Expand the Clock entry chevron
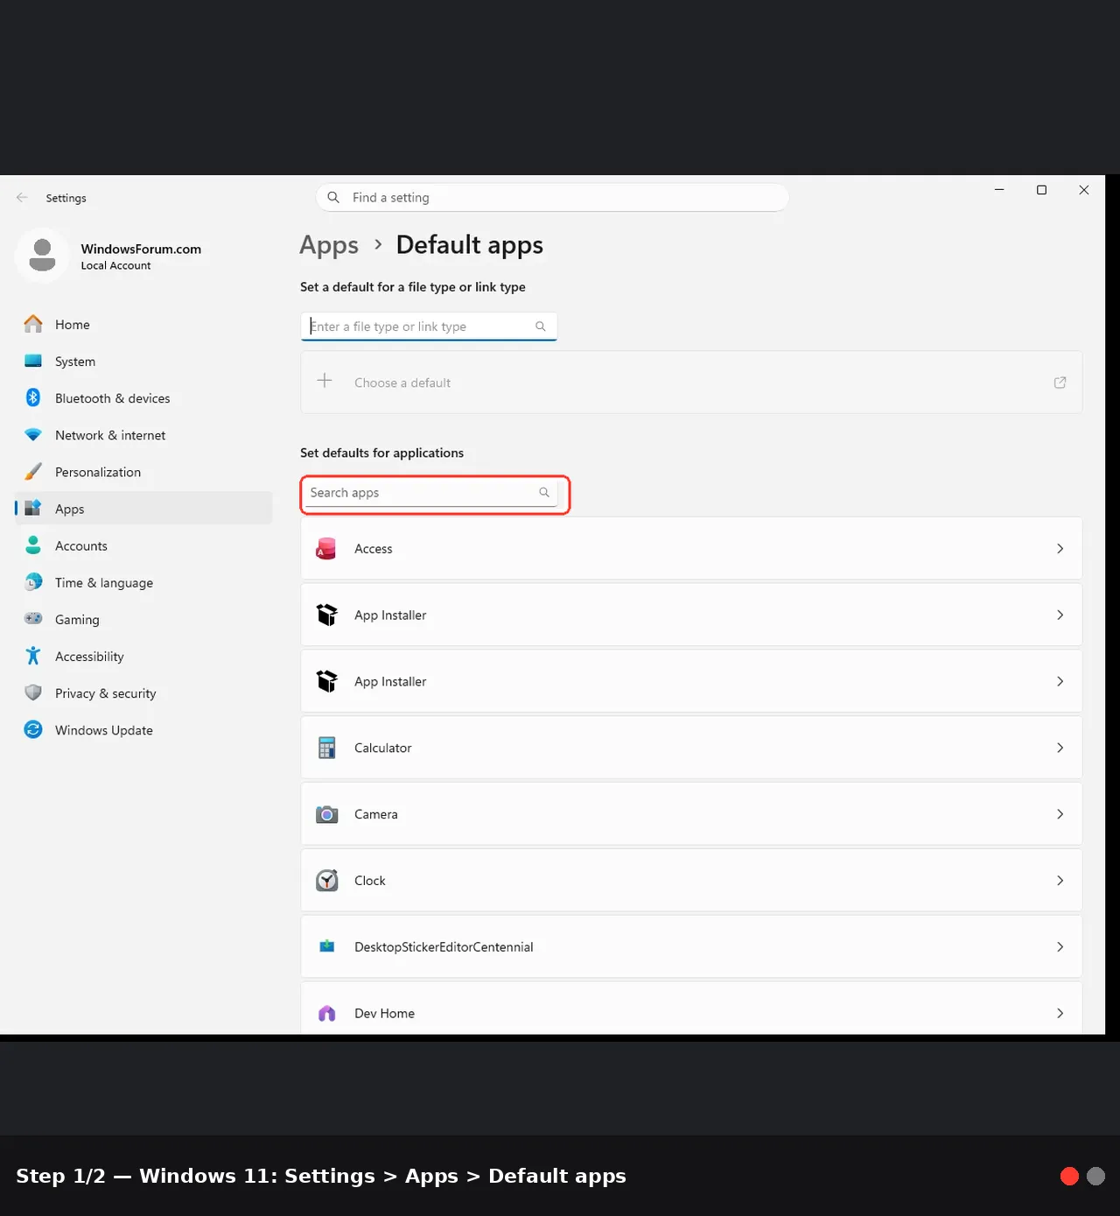 click(1060, 881)
